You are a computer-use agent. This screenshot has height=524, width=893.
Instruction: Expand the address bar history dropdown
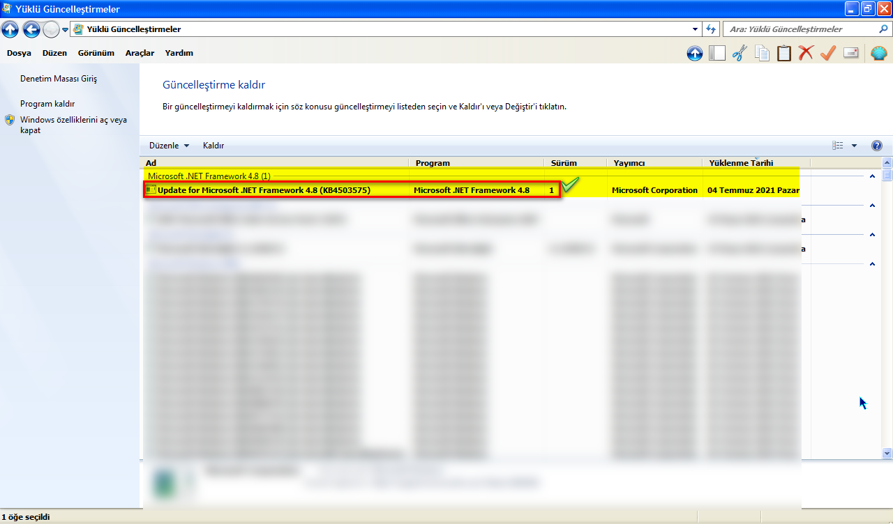[696, 29]
